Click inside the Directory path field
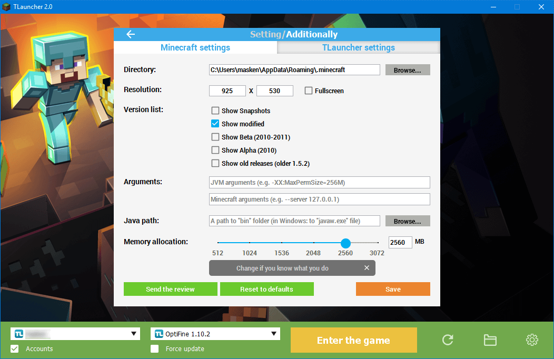 (x=294, y=69)
